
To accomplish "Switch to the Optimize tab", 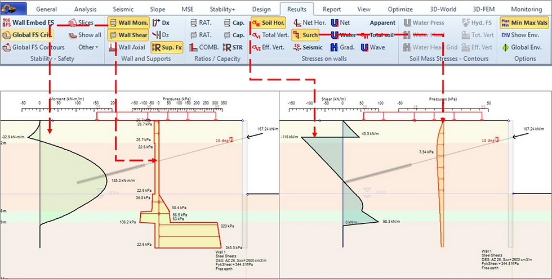I will 402,9.
